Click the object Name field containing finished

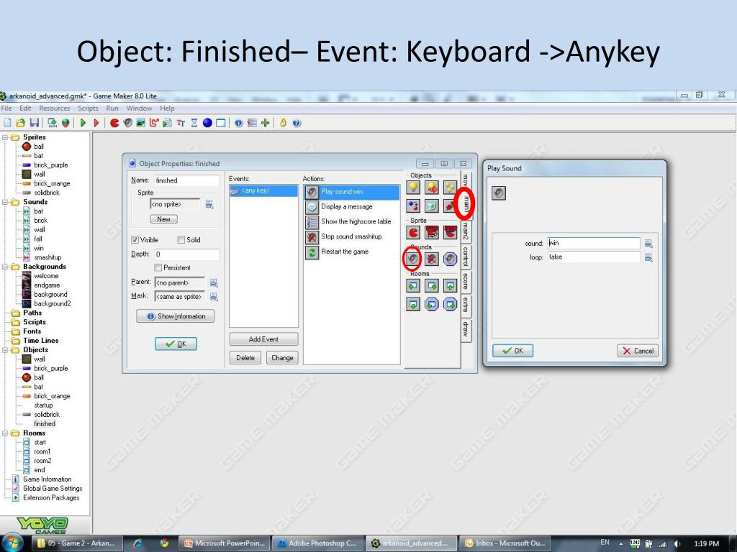pyautogui.click(x=186, y=180)
